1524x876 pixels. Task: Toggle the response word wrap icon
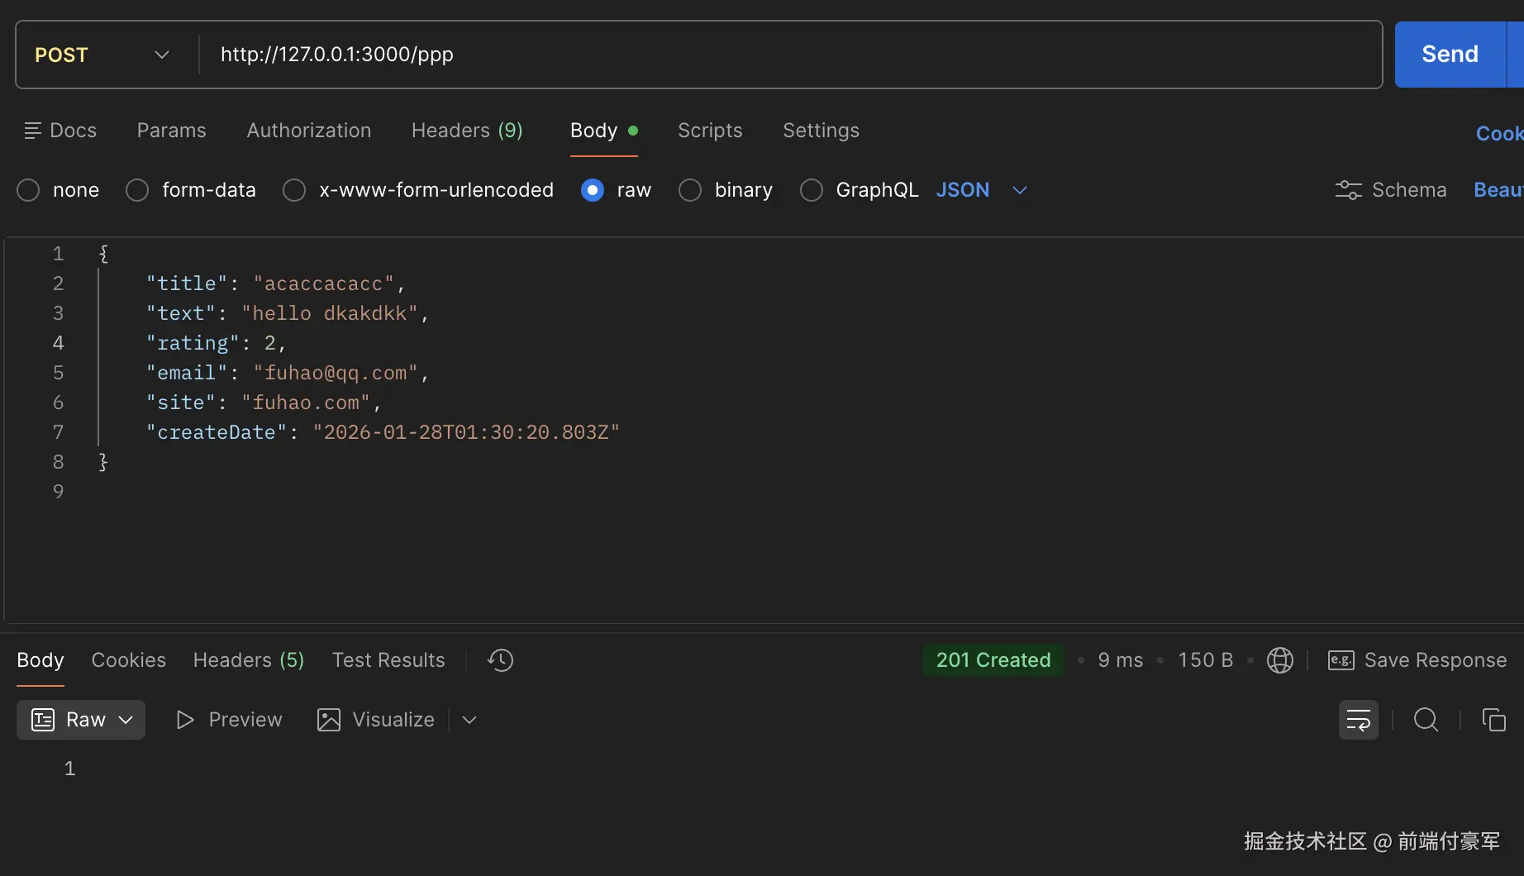1358,720
